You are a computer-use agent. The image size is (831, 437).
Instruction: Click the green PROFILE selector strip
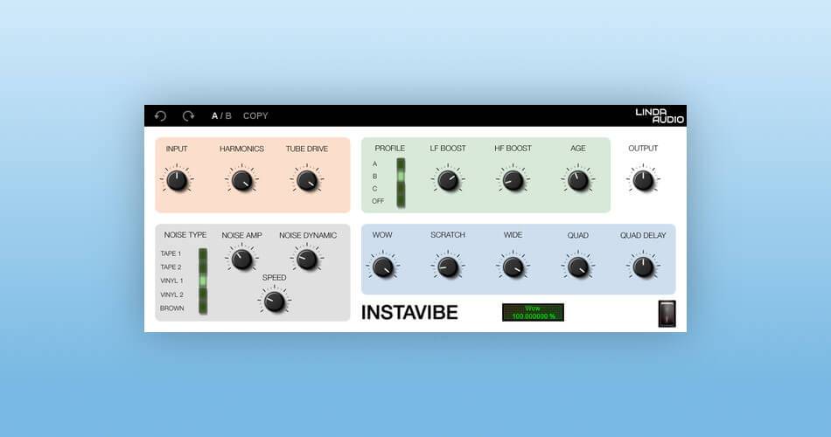[402, 183]
